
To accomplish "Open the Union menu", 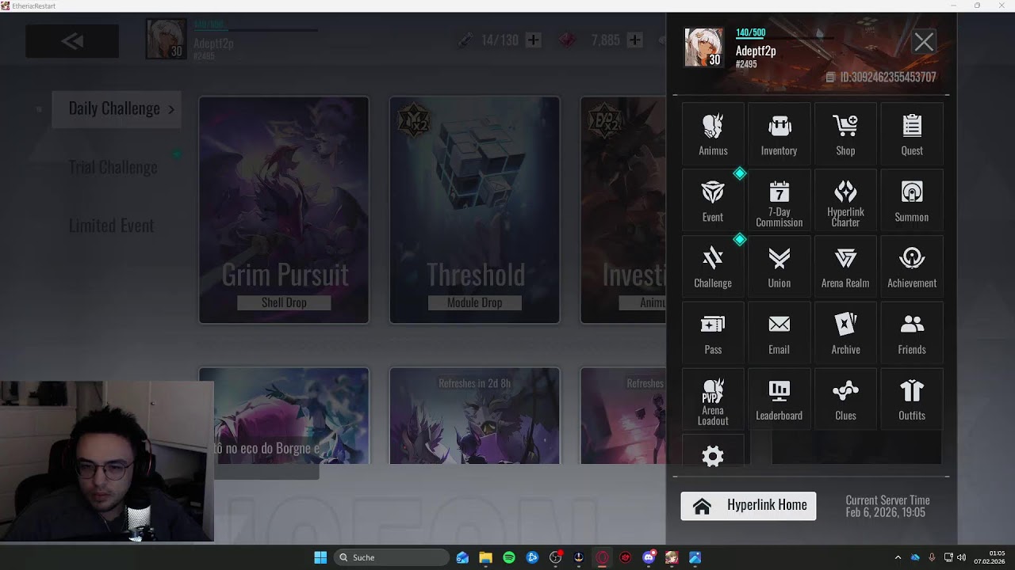I will (x=779, y=267).
